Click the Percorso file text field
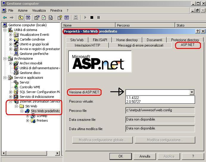Image resolution: width=206 pixels, height=162 pixels. click(160, 110)
